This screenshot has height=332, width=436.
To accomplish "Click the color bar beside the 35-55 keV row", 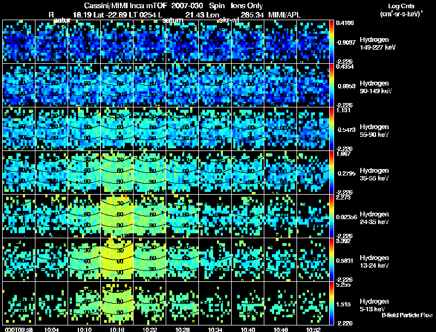I will pos(332,173).
